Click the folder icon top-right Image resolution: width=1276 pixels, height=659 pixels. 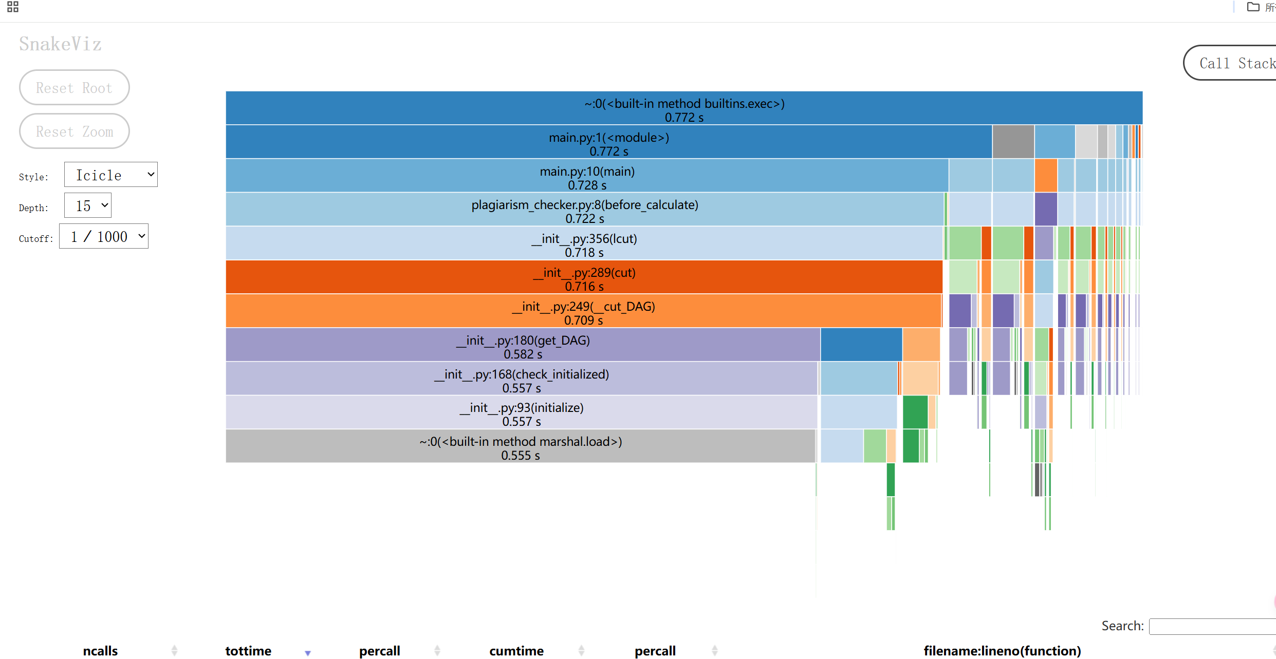coord(1253,7)
